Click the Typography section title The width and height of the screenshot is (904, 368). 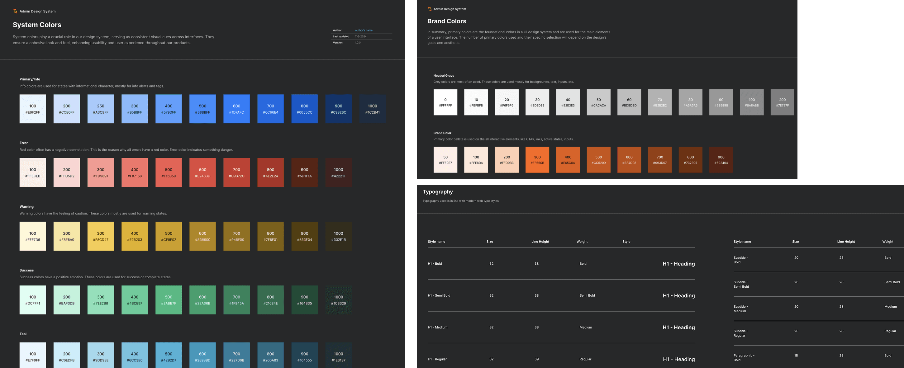(438, 191)
